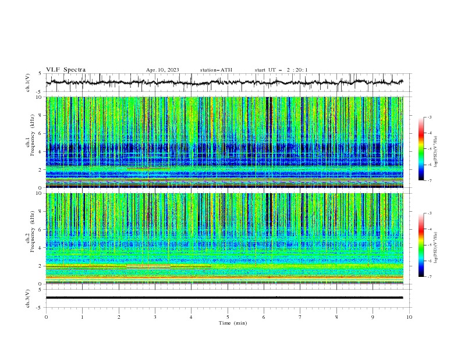The height and width of the screenshot is (356, 461).
Task: Select the "start UT = 2 : 20: 1" text
Action: point(281,70)
